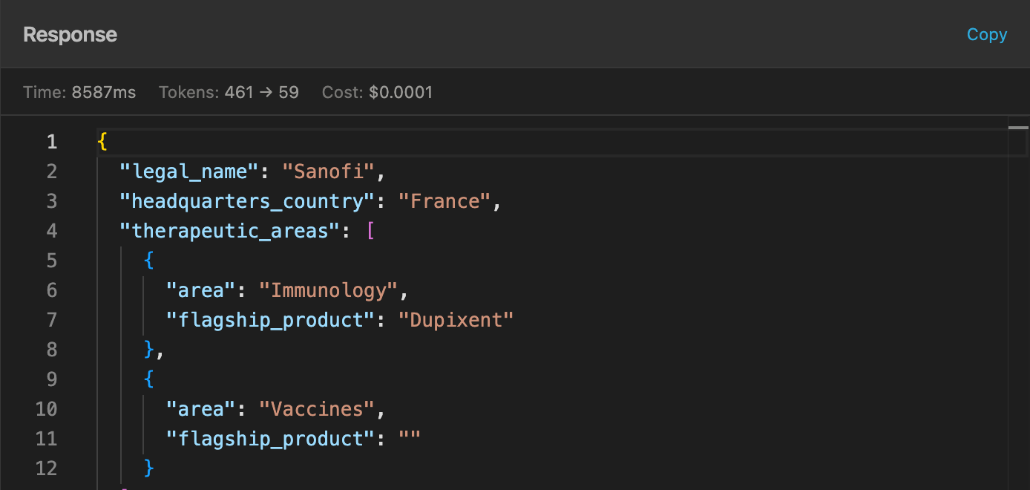The image size is (1030, 490).
Task: Place cursor on the "legal_name" key
Action: pyautogui.click(x=189, y=171)
